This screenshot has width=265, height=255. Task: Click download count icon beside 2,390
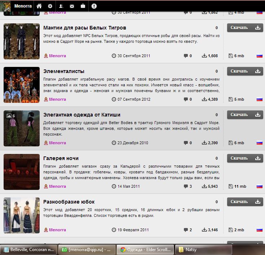pyautogui.click(x=204, y=142)
